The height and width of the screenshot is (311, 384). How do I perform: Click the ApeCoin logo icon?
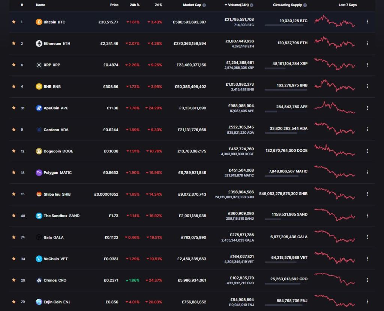(x=39, y=108)
